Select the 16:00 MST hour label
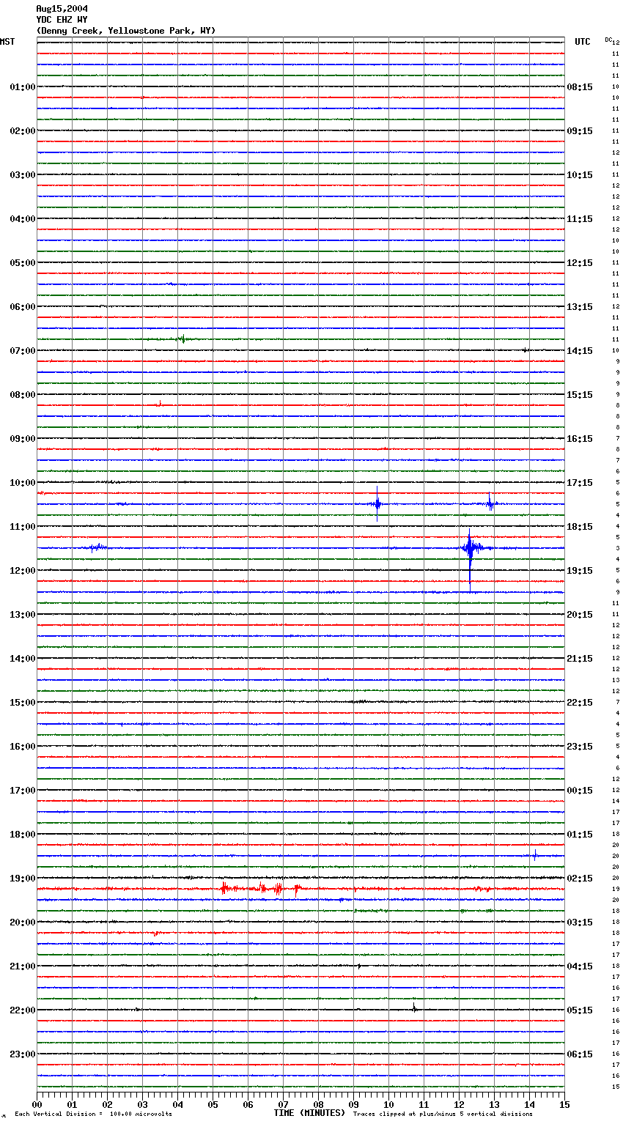623x1124 pixels. [x=23, y=747]
